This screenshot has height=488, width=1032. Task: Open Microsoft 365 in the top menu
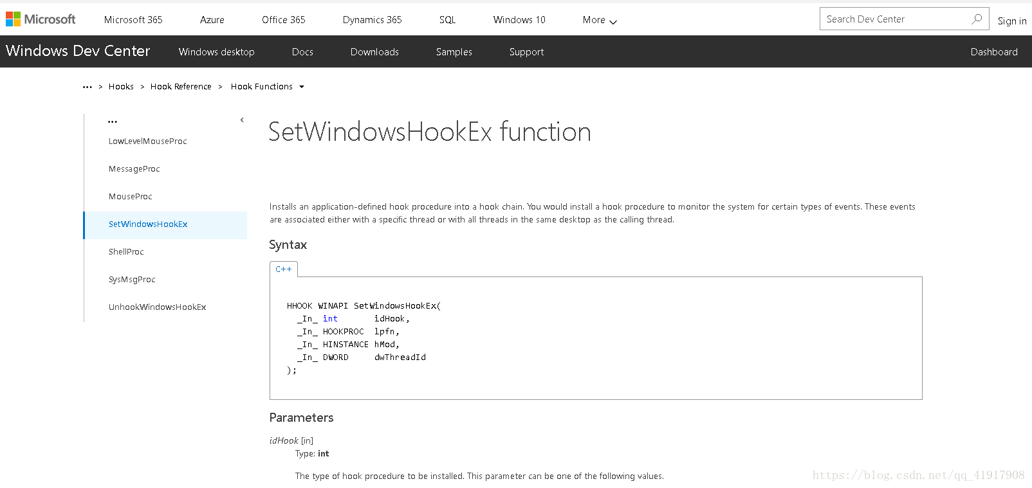click(133, 20)
